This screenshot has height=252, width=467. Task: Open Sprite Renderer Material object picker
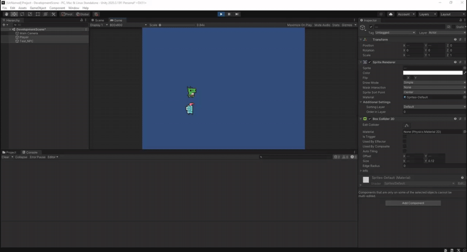tap(464, 97)
